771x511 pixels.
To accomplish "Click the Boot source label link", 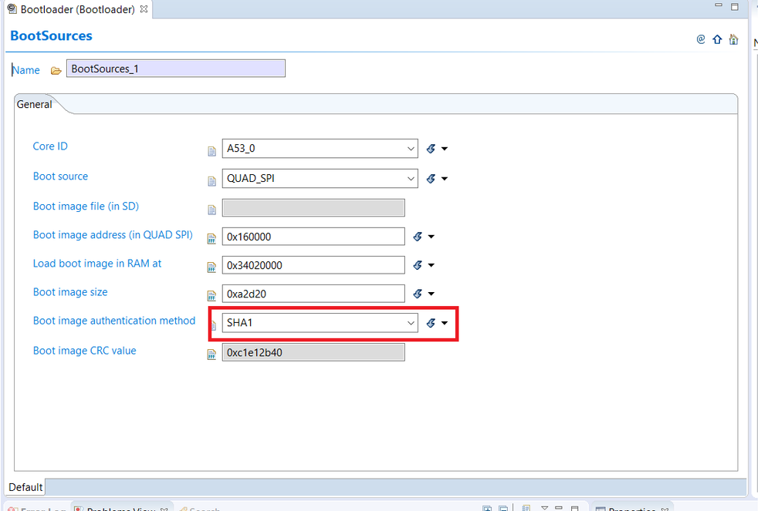I will pos(60,176).
